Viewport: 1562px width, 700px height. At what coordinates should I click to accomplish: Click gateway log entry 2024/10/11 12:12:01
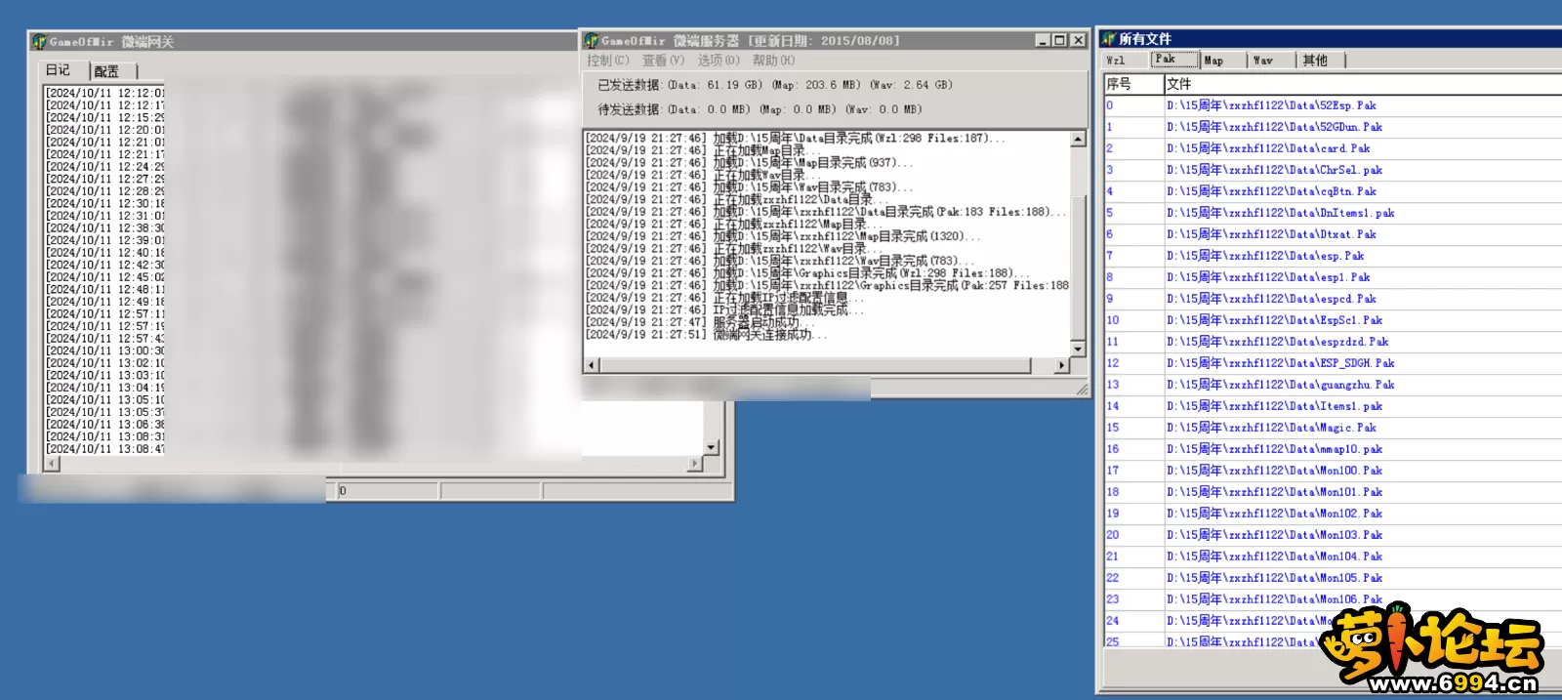click(105, 94)
